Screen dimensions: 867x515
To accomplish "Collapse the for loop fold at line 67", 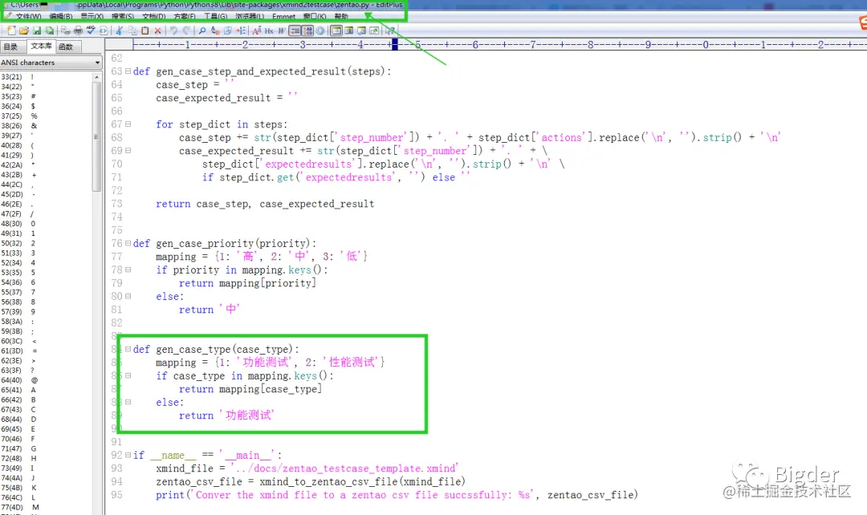I will (x=128, y=124).
